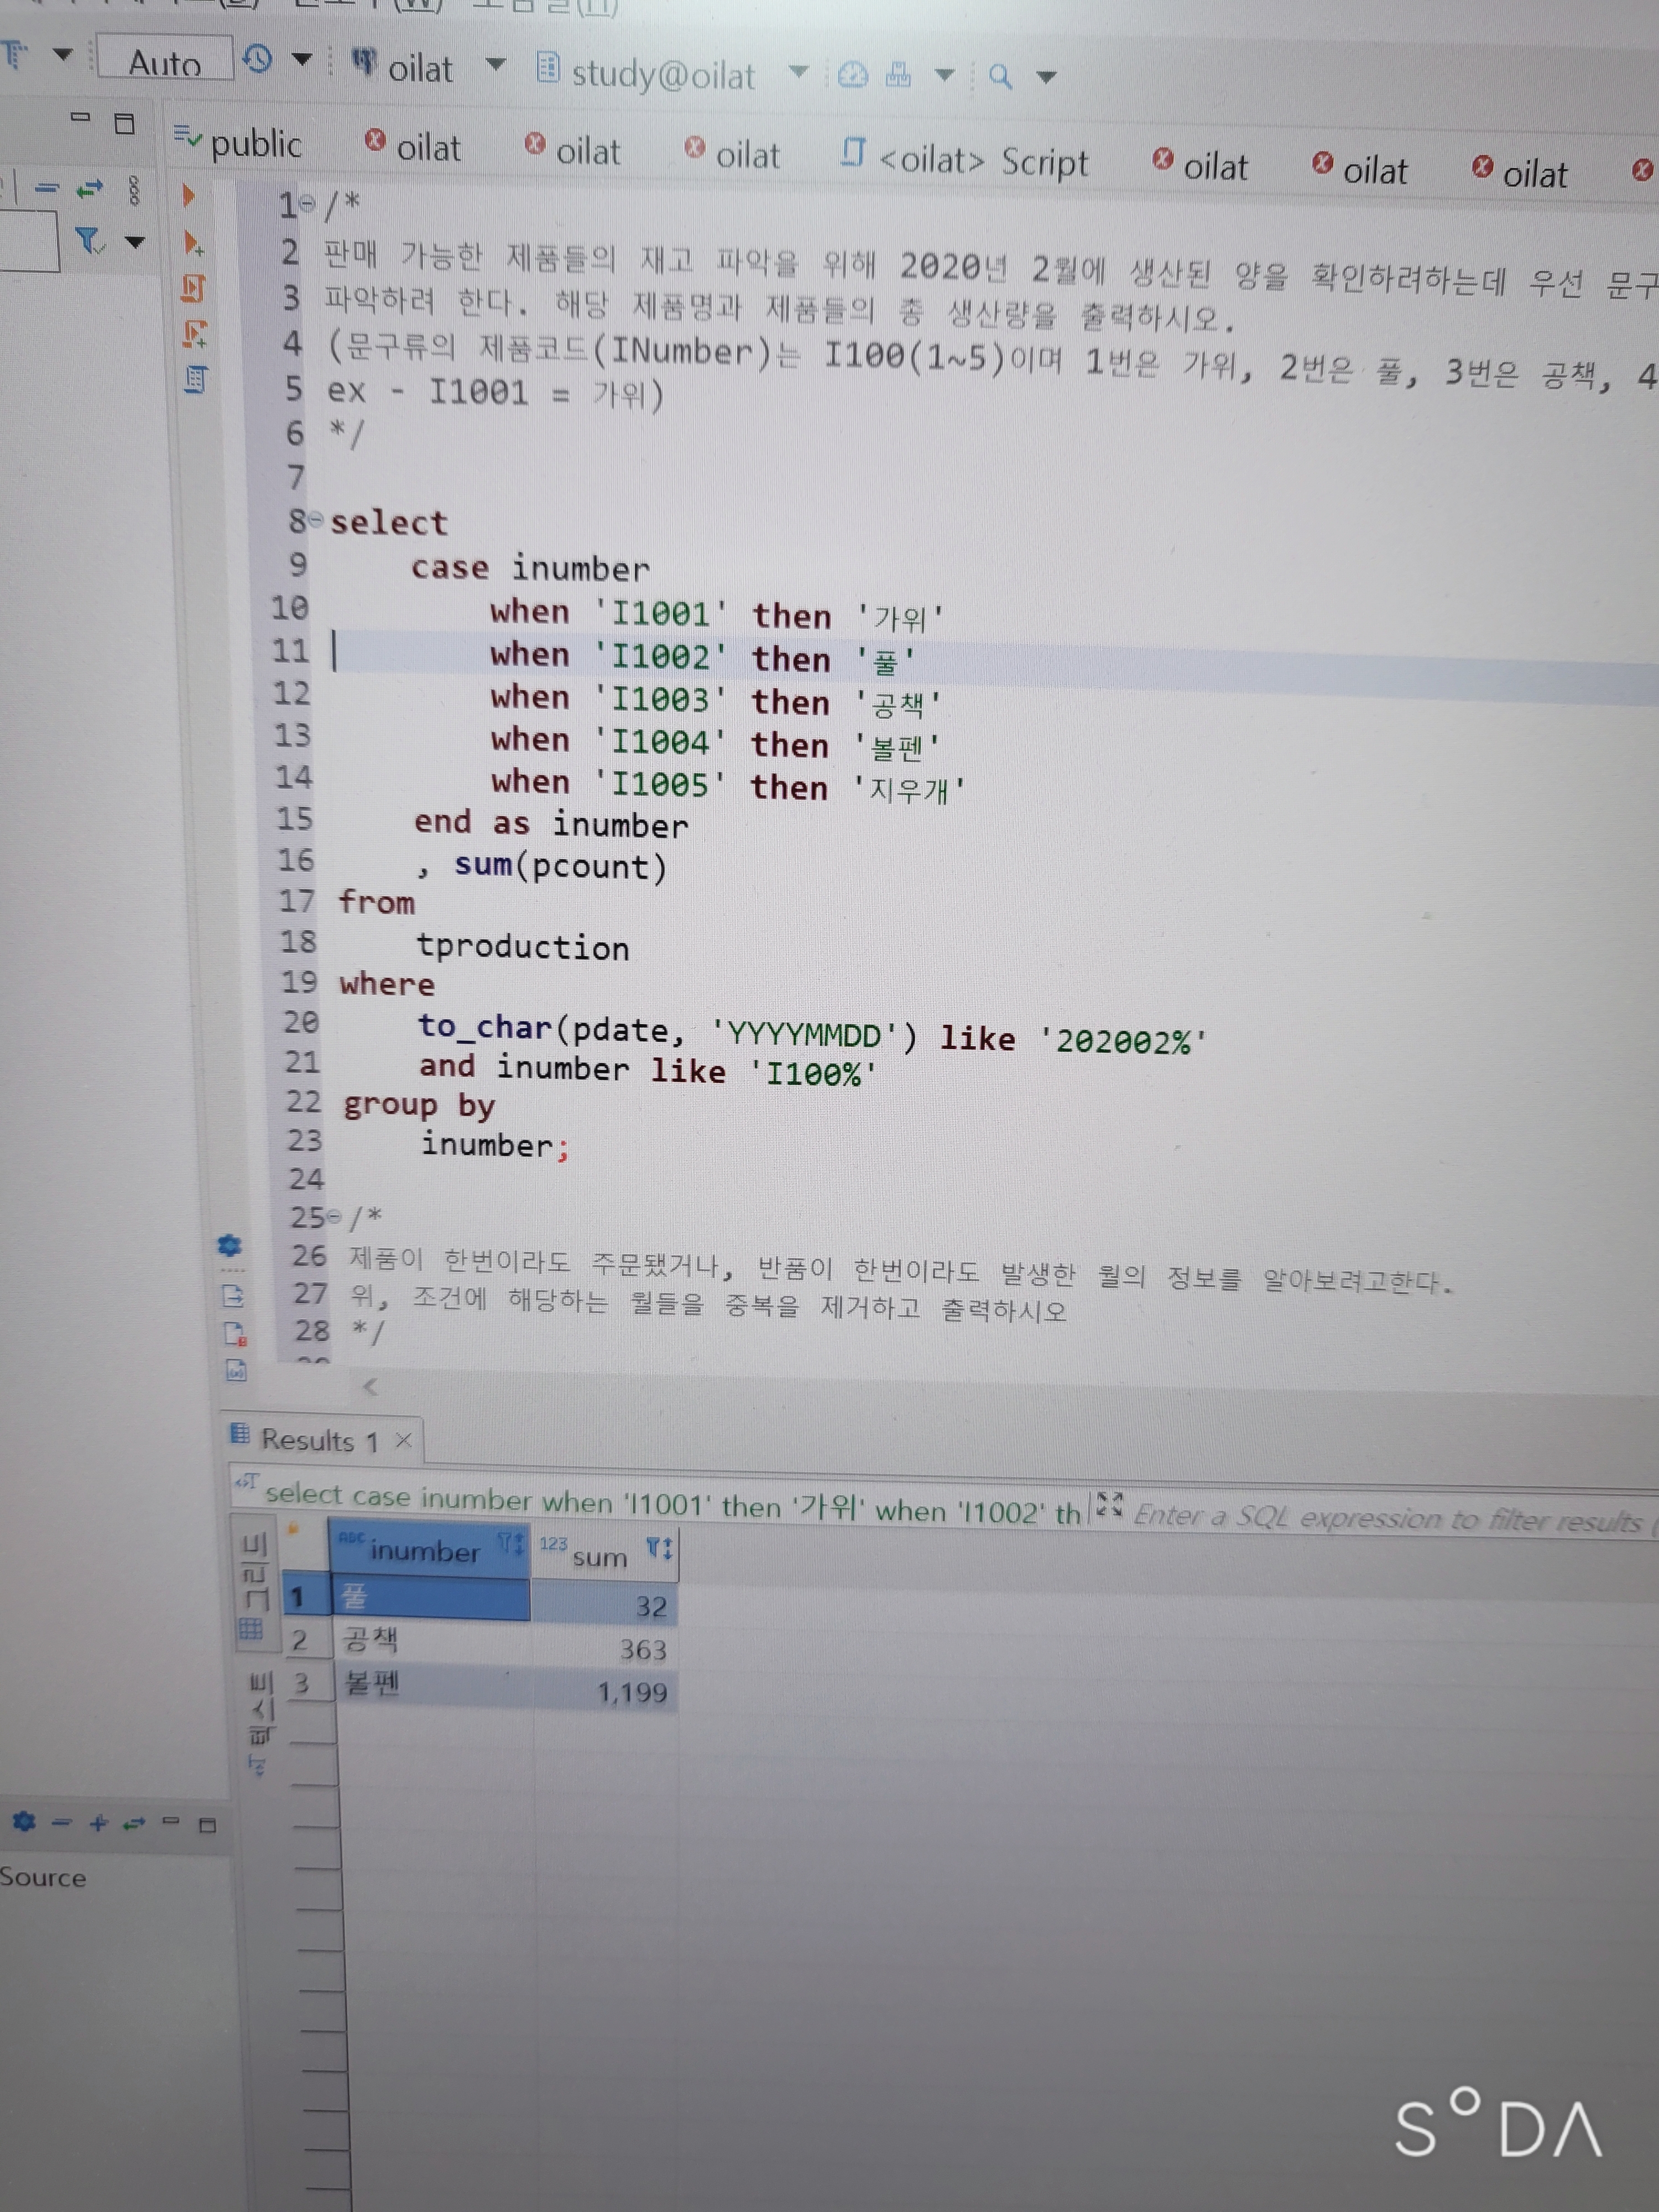Click the sum column header
This screenshot has height=2212, width=1659.
tap(599, 1556)
